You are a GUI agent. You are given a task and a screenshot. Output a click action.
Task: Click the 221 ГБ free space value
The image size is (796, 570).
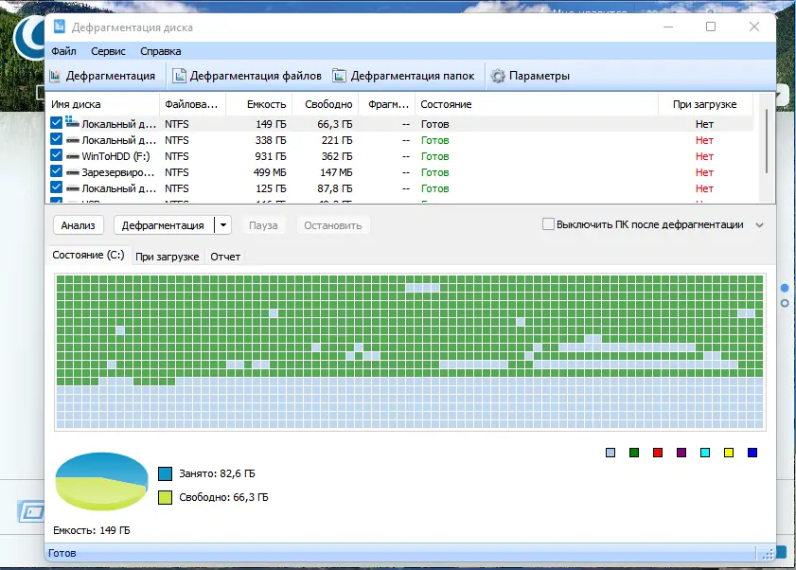coord(337,140)
